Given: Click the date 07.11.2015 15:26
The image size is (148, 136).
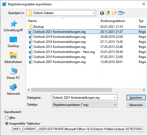Looking at the screenshot, I should 112,42.
